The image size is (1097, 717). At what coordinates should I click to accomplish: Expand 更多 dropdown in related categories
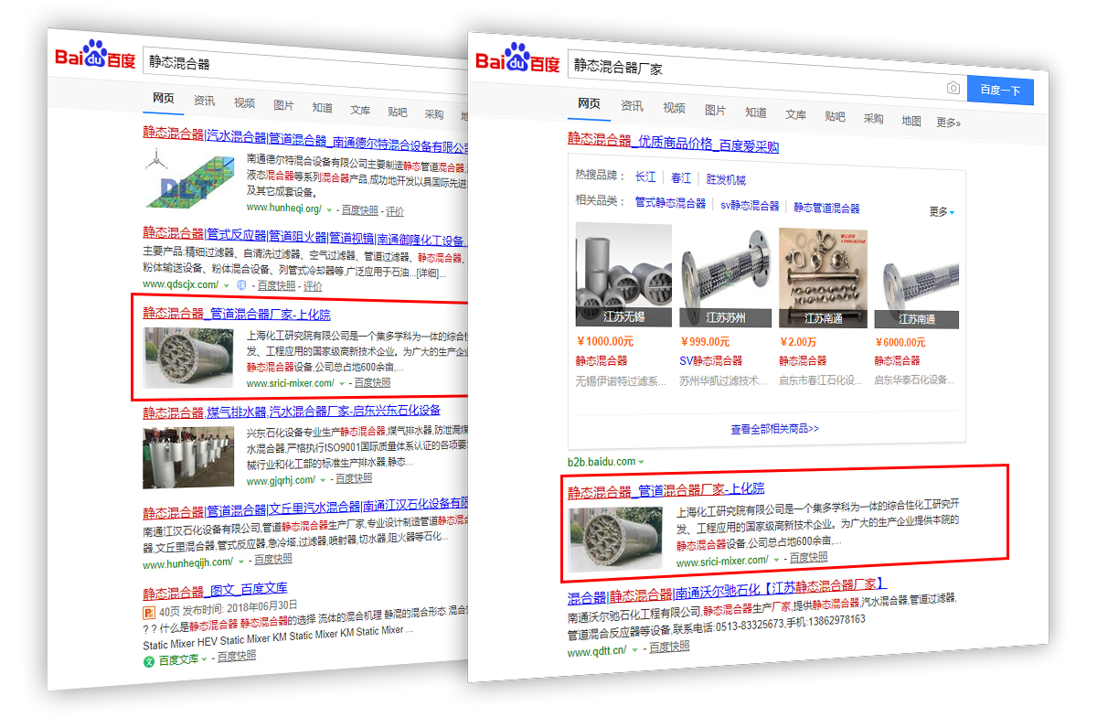(x=942, y=211)
